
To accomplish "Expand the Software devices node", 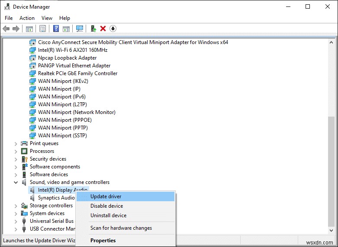I will point(16,174).
